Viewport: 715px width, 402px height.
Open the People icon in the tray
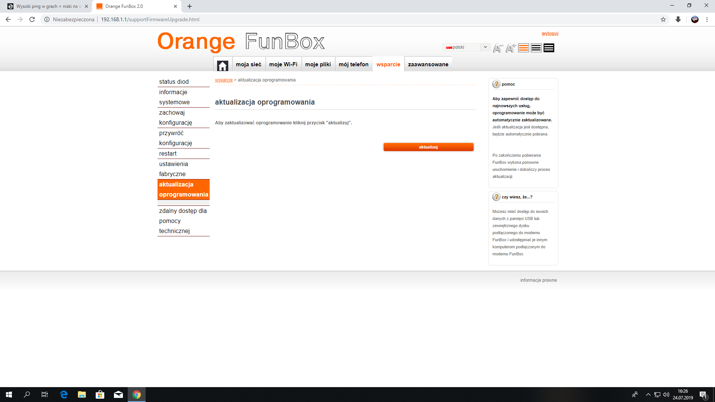coord(635,395)
